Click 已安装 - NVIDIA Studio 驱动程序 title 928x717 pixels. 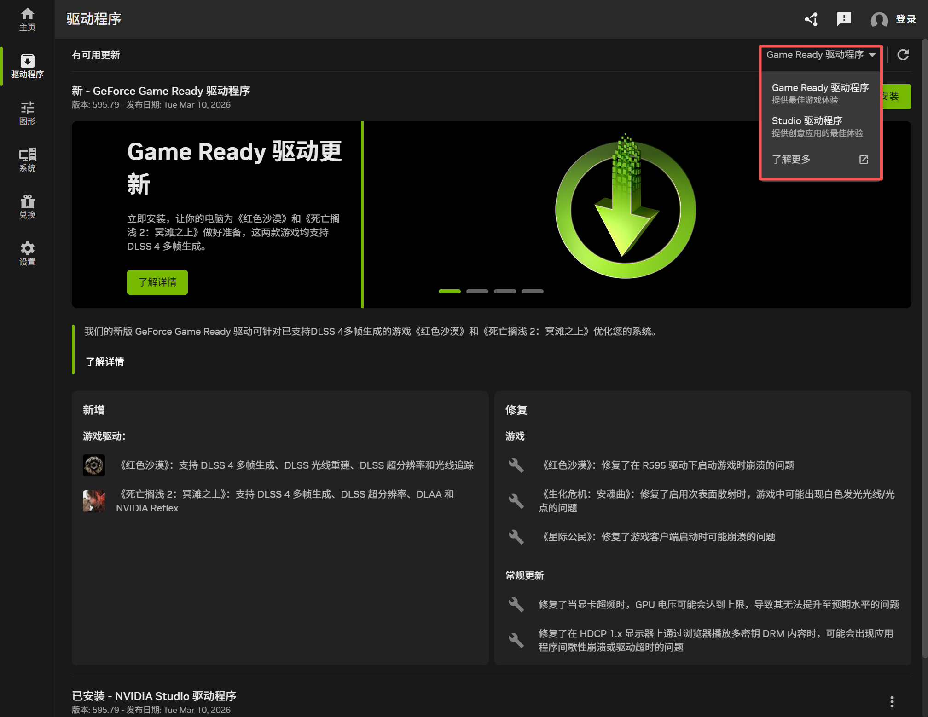(154, 696)
